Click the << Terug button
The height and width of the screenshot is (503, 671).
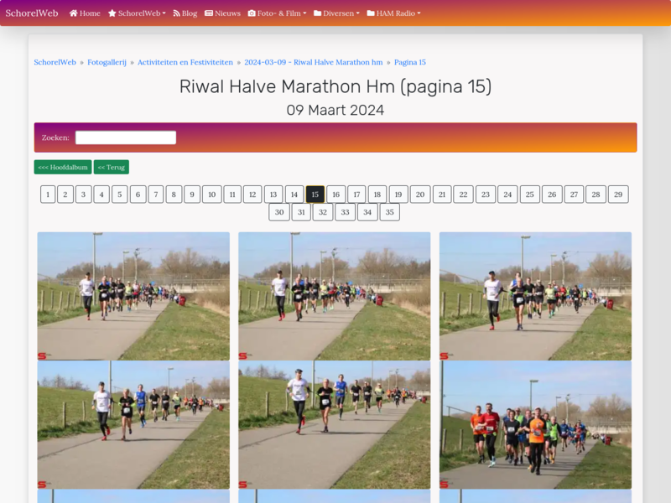112,167
